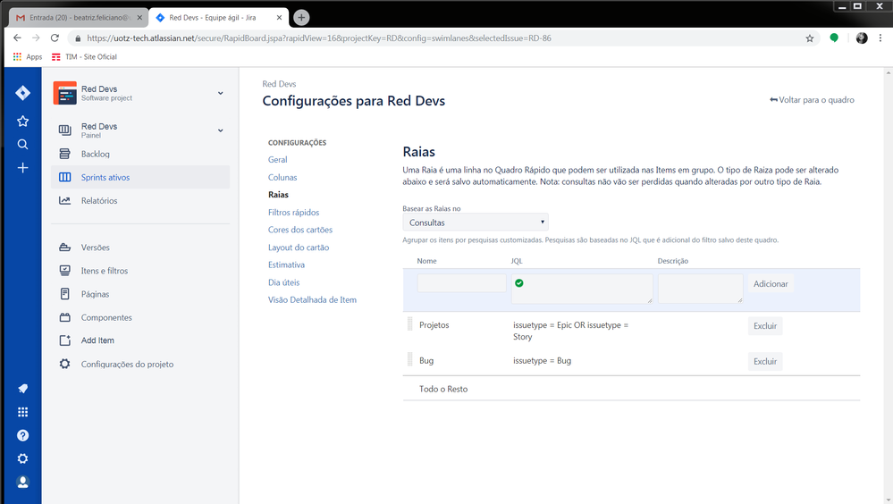Select the Raias settings tab
The height and width of the screenshot is (504, 893).
[x=279, y=194]
